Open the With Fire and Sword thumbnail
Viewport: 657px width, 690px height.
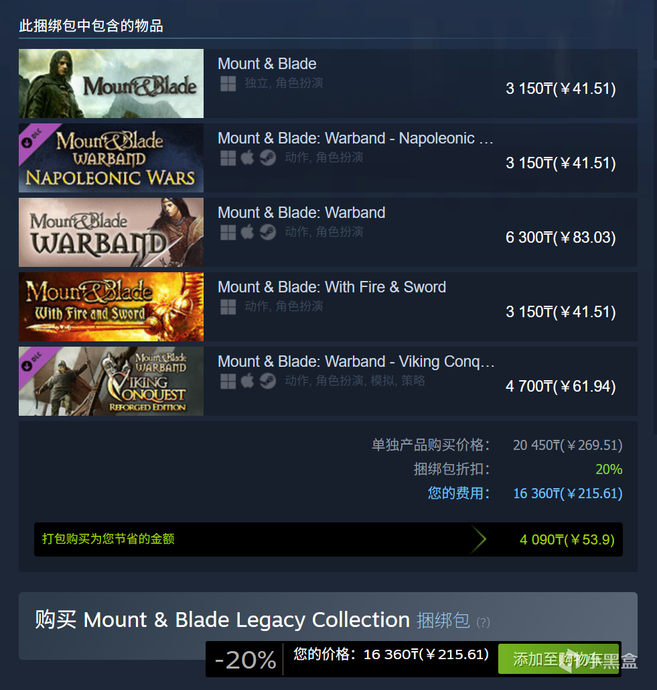click(x=111, y=306)
